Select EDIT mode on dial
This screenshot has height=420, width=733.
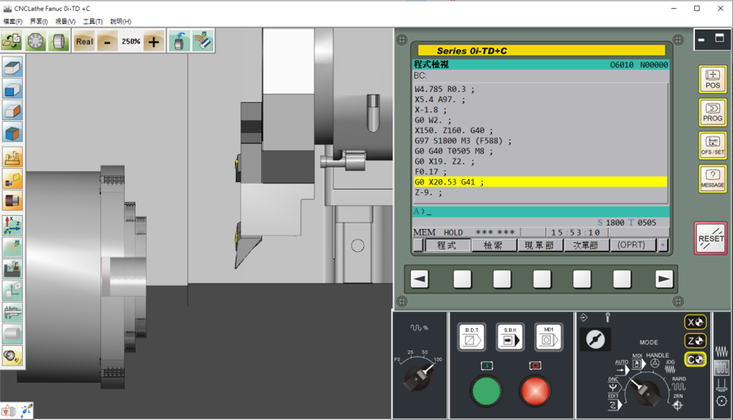click(x=614, y=403)
